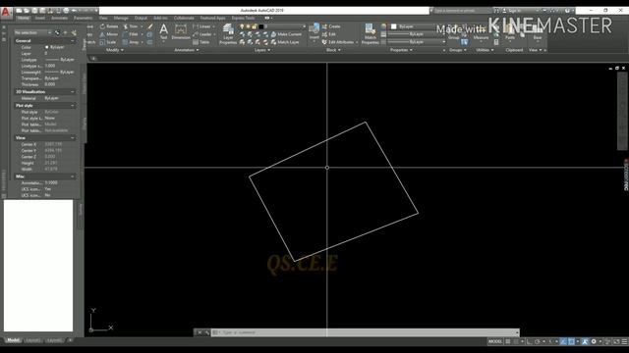Click the Match Properties tool

tap(370, 33)
